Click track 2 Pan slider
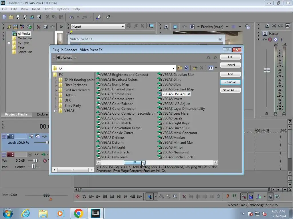 33,167
